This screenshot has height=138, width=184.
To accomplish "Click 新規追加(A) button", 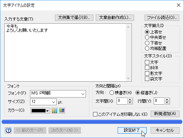I will [165, 114].
